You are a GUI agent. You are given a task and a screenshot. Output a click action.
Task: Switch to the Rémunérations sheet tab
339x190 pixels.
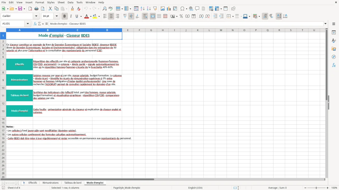(51, 183)
